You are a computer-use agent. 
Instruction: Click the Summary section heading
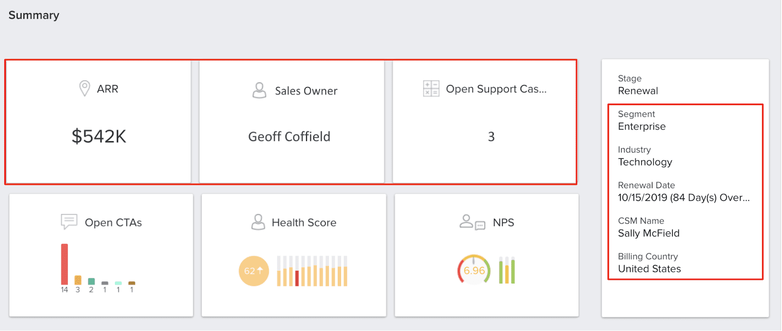[34, 15]
